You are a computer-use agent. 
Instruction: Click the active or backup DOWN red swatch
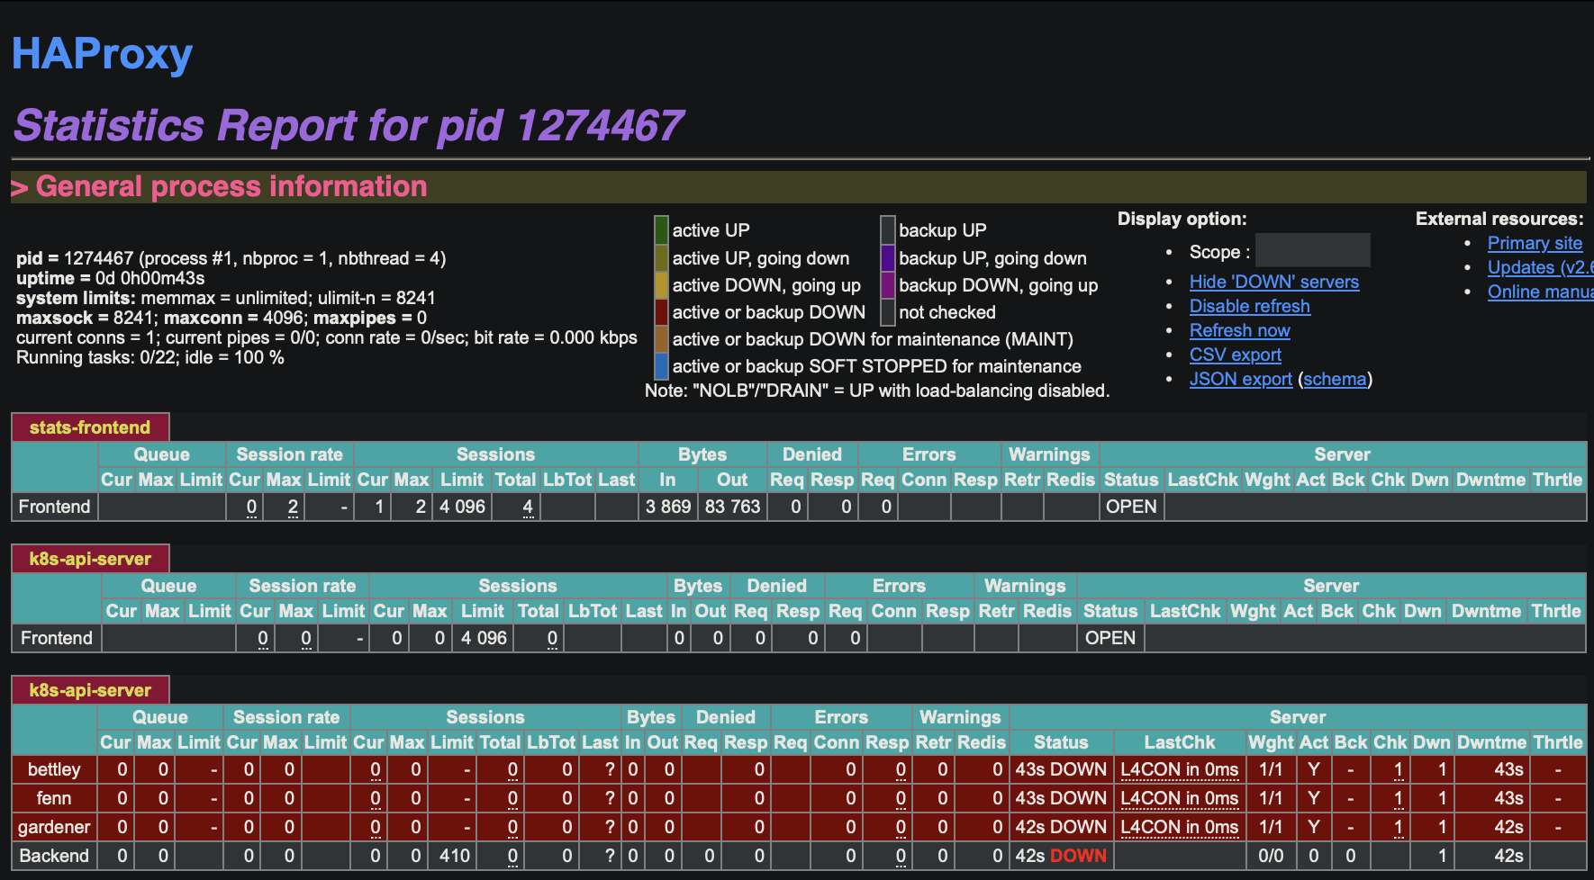(x=661, y=312)
